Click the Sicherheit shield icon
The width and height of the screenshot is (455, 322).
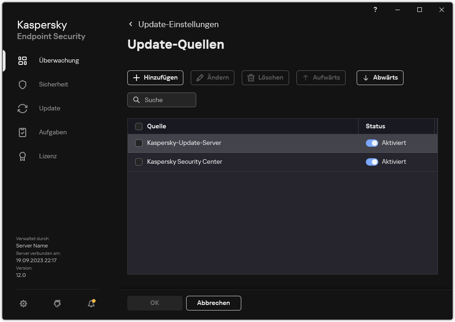point(23,85)
